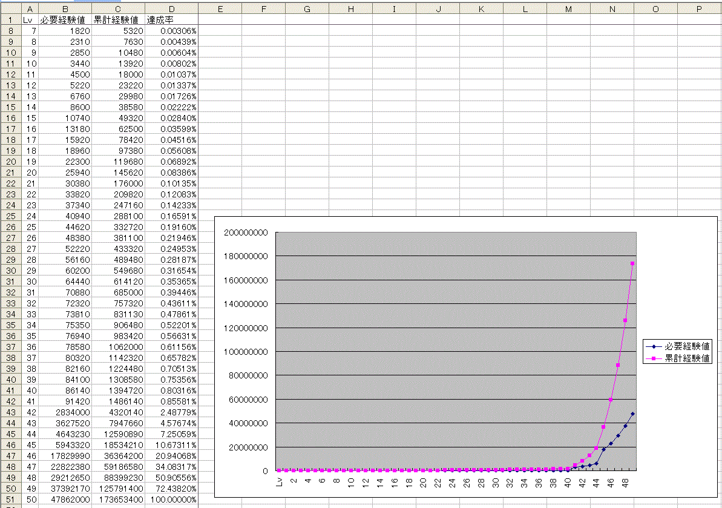Click cell with value 5320
The width and height of the screenshot is (722, 508).
[x=119, y=31]
